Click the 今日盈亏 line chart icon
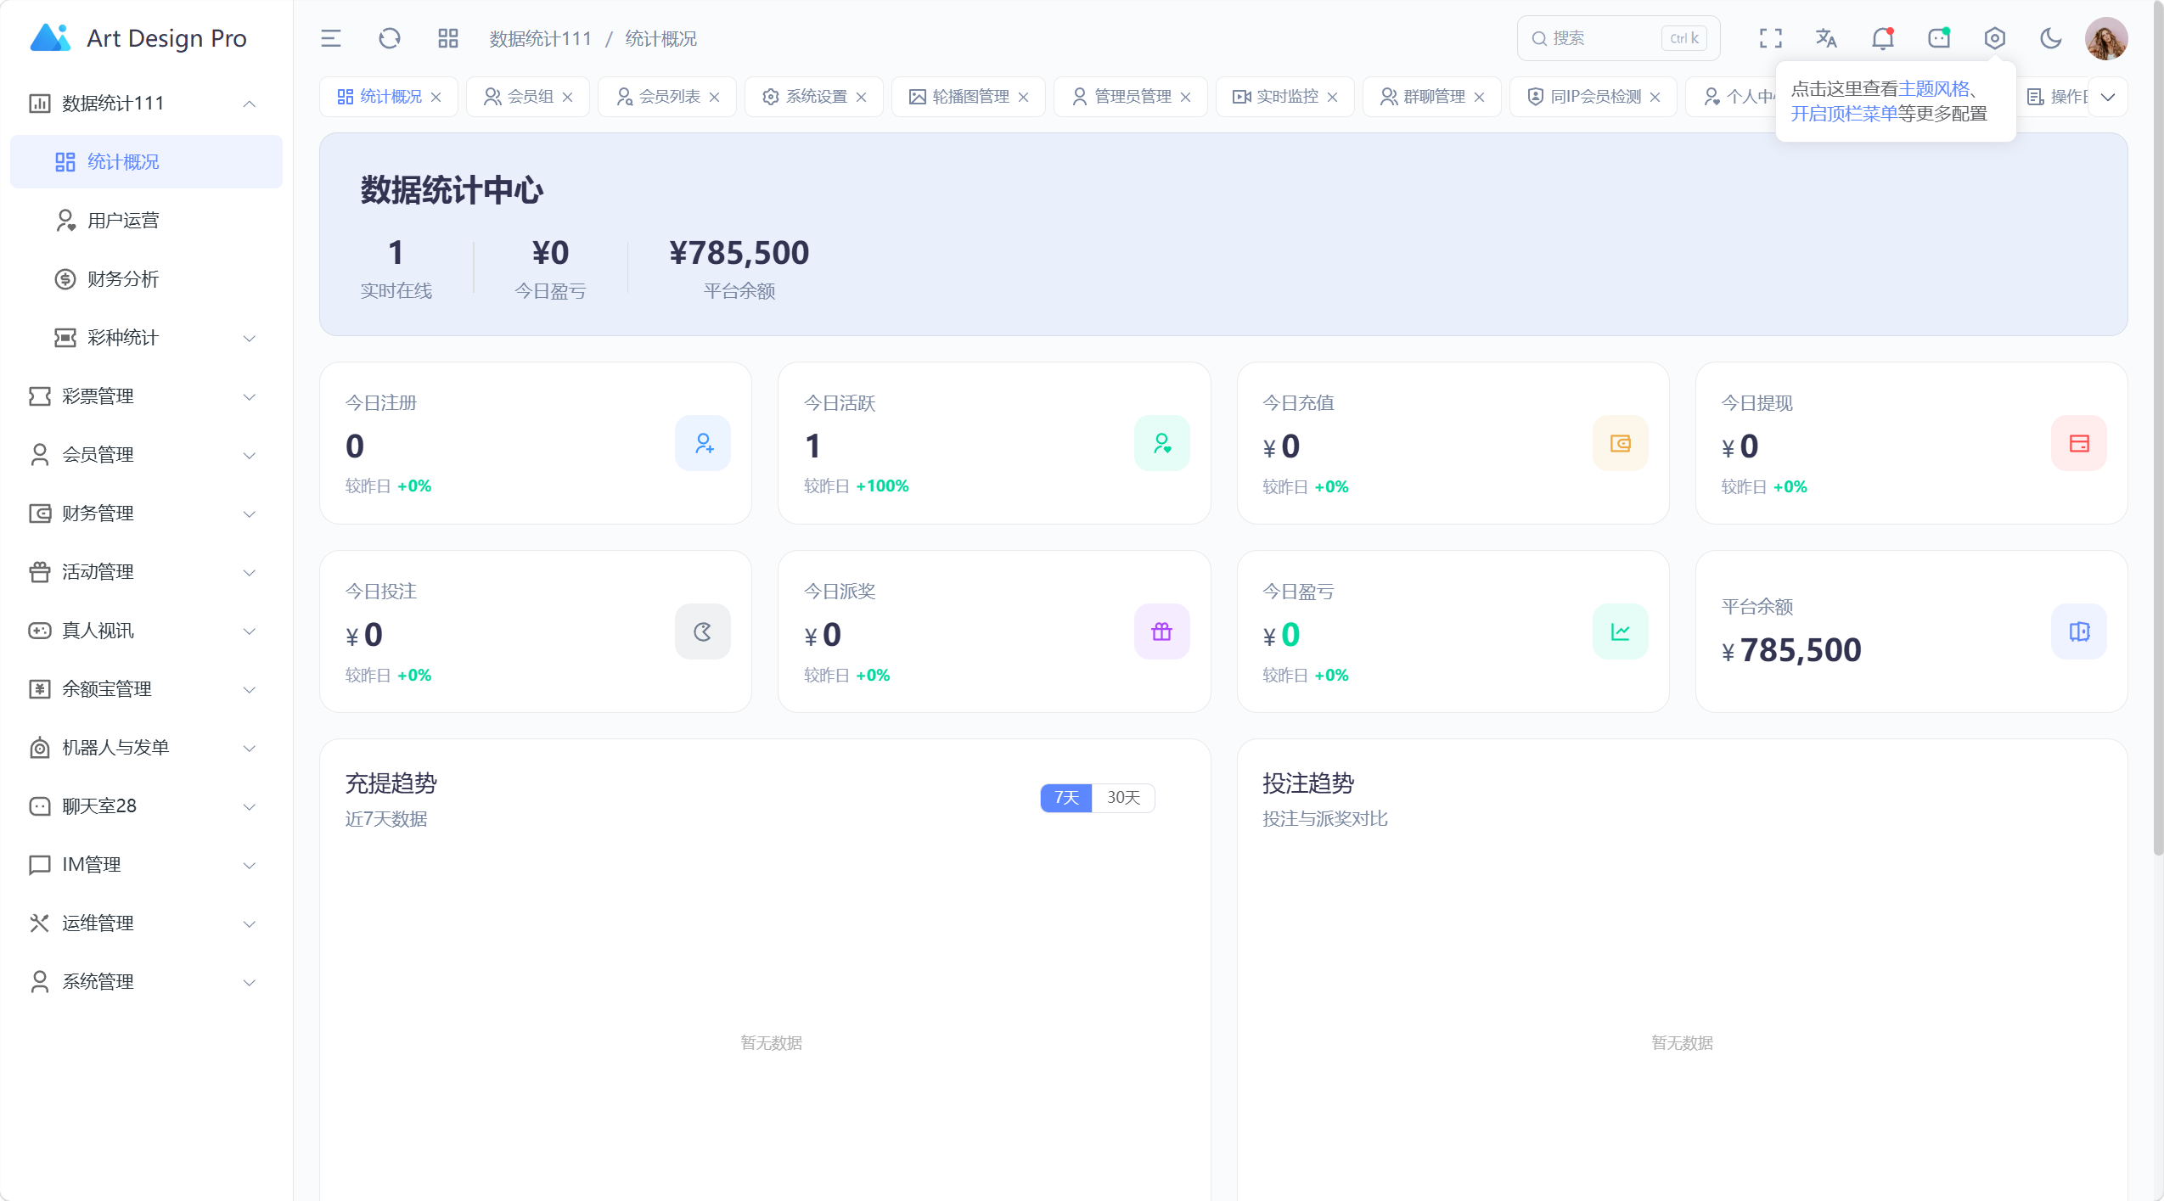Image resolution: width=2164 pixels, height=1201 pixels. 1621,631
